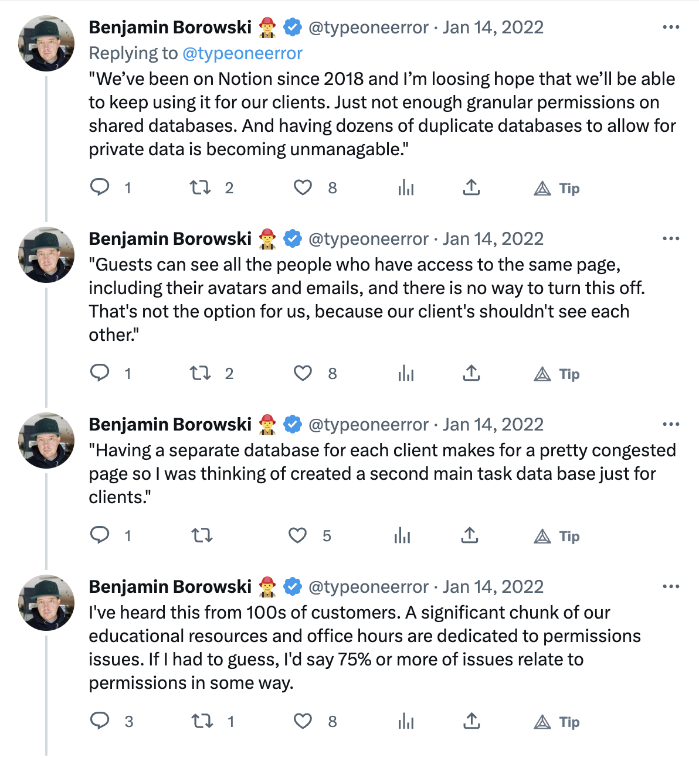This screenshot has height=758, width=699.
Task: Open the Jan 14, 2022 timestamp of third tweet
Action: (493, 425)
